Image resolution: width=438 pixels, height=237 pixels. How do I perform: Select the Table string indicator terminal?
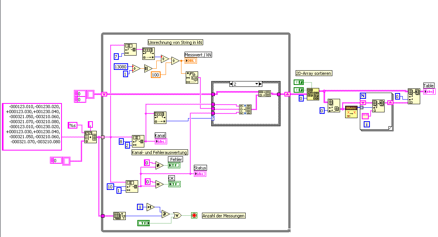(x=429, y=91)
